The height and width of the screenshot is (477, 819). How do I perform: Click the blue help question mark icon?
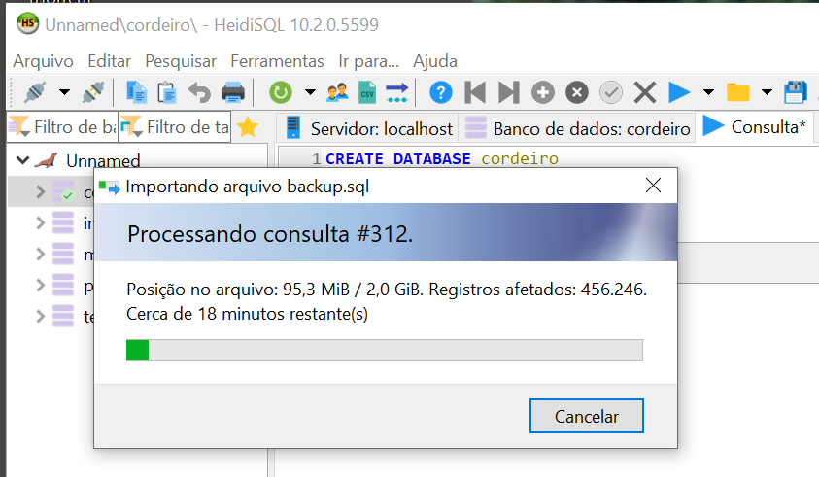click(441, 92)
